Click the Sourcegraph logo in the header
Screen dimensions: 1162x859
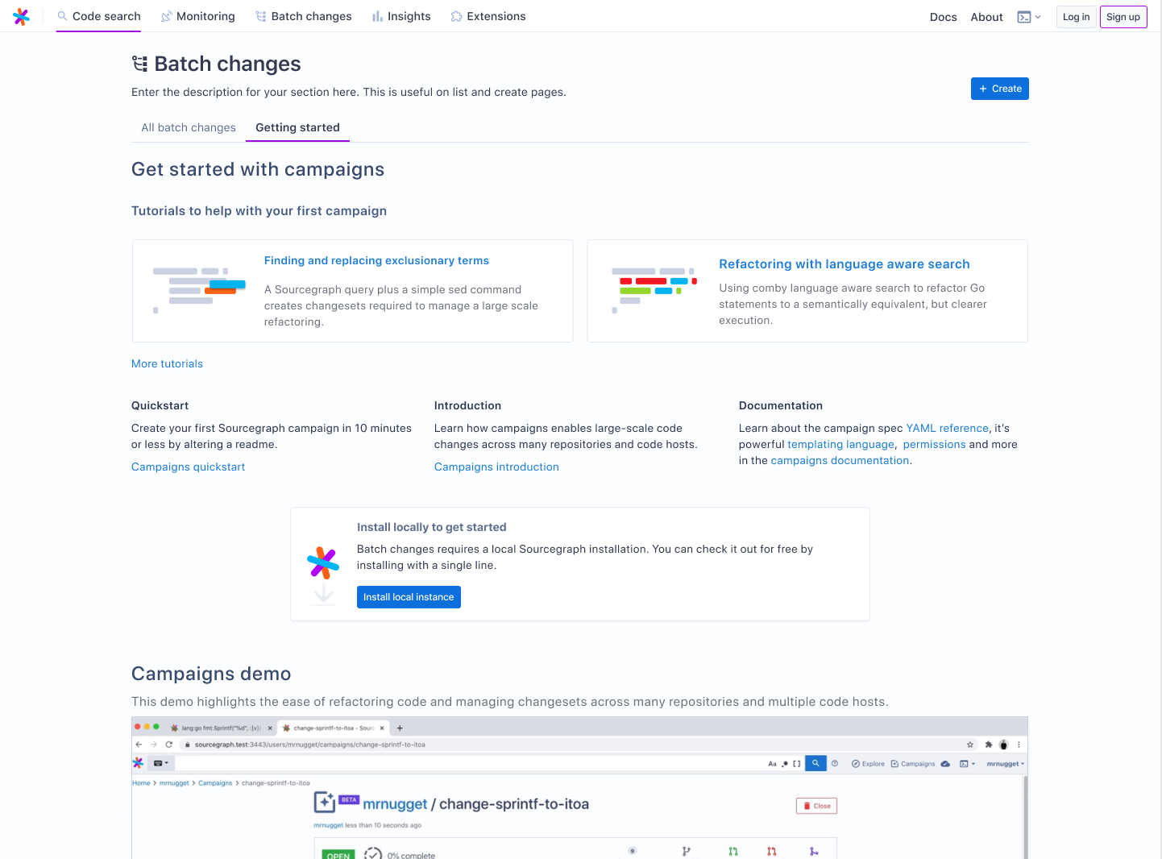coord(22,16)
